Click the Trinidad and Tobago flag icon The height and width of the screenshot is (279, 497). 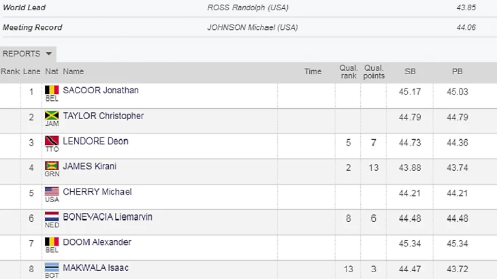point(52,141)
